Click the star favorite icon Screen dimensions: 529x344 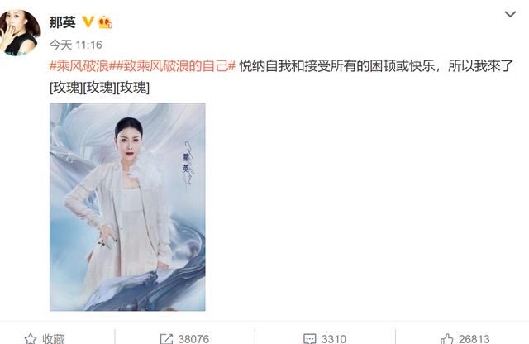pos(31,338)
